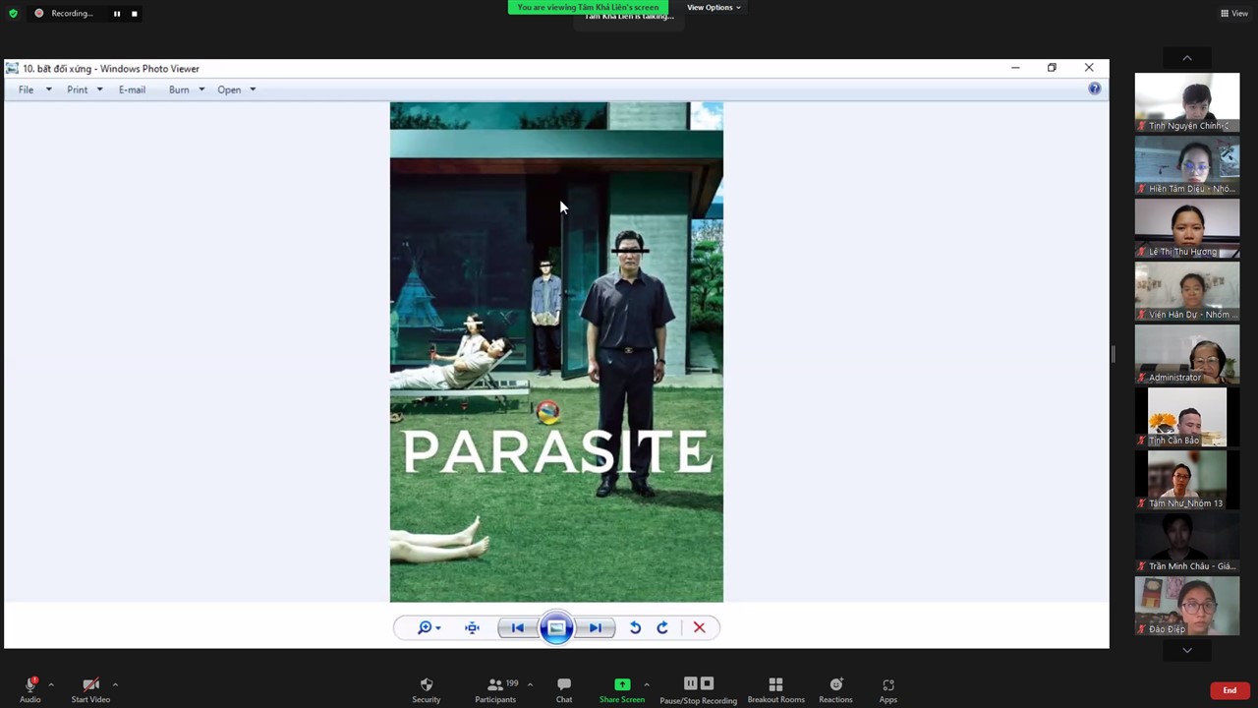Click the red End meeting button

tap(1229, 690)
